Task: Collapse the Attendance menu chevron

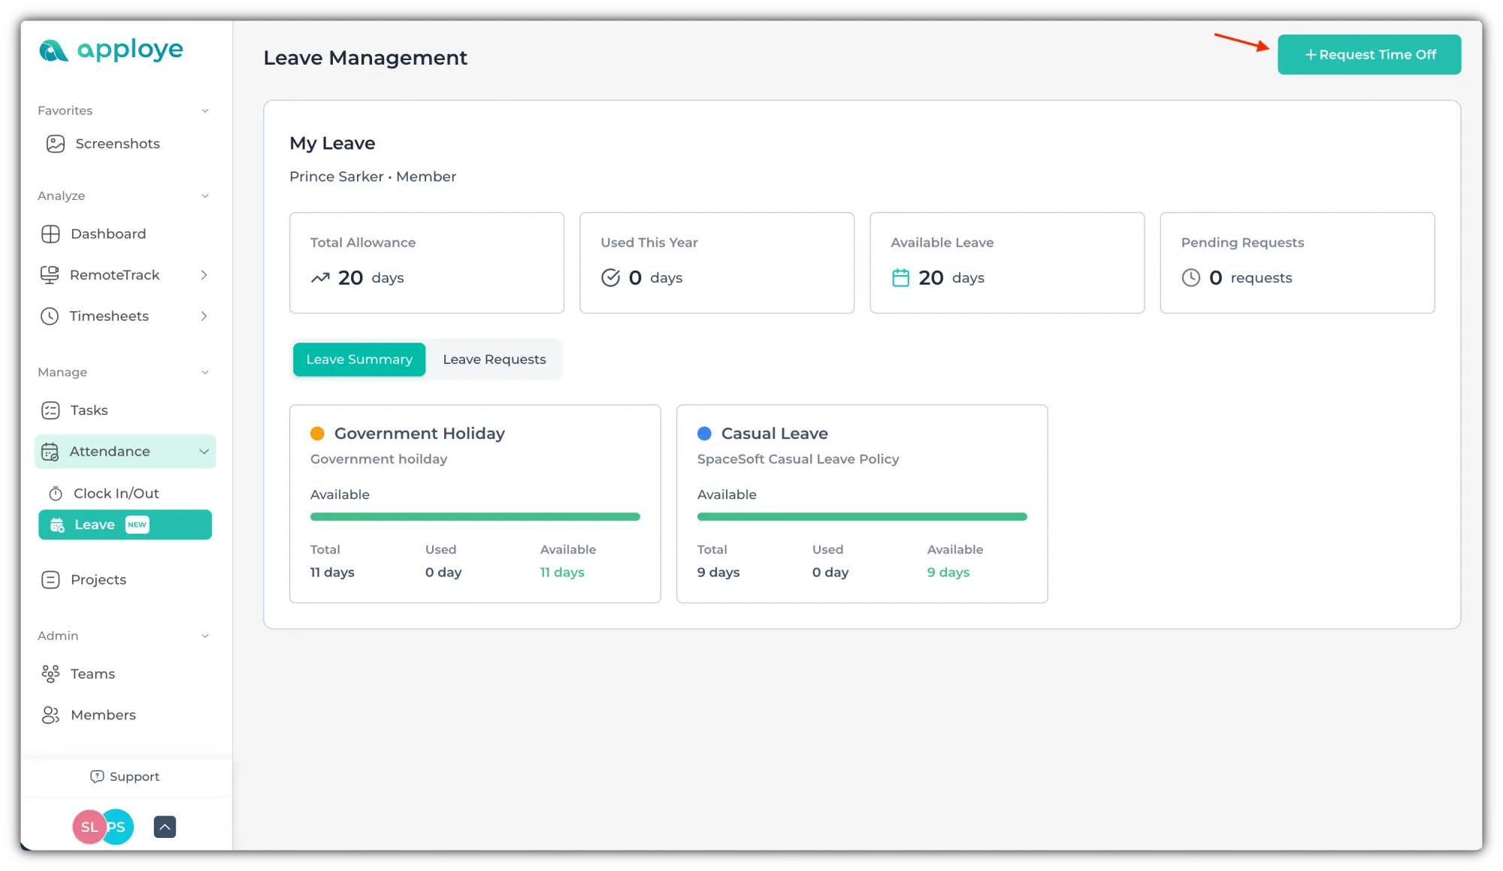Action: tap(204, 452)
